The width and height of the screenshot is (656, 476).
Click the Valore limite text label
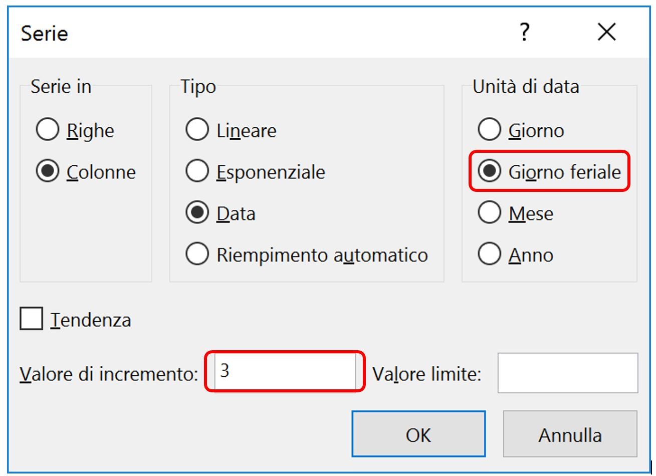(x=427, y=374)
